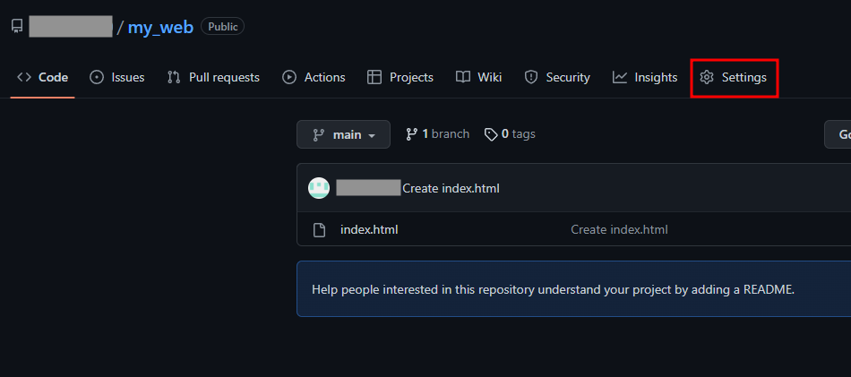The height and width of the screenshot is (377, 851).
Task: Open the latest commit 'Create index.html' header message
Action: pos(451,188)
